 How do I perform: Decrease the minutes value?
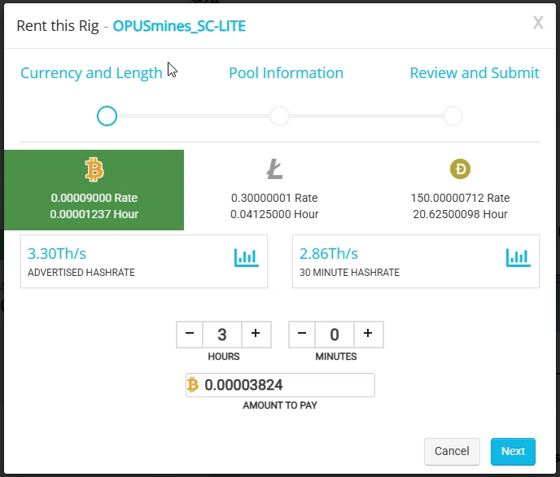pyautogui.click(x=302, y=335)
